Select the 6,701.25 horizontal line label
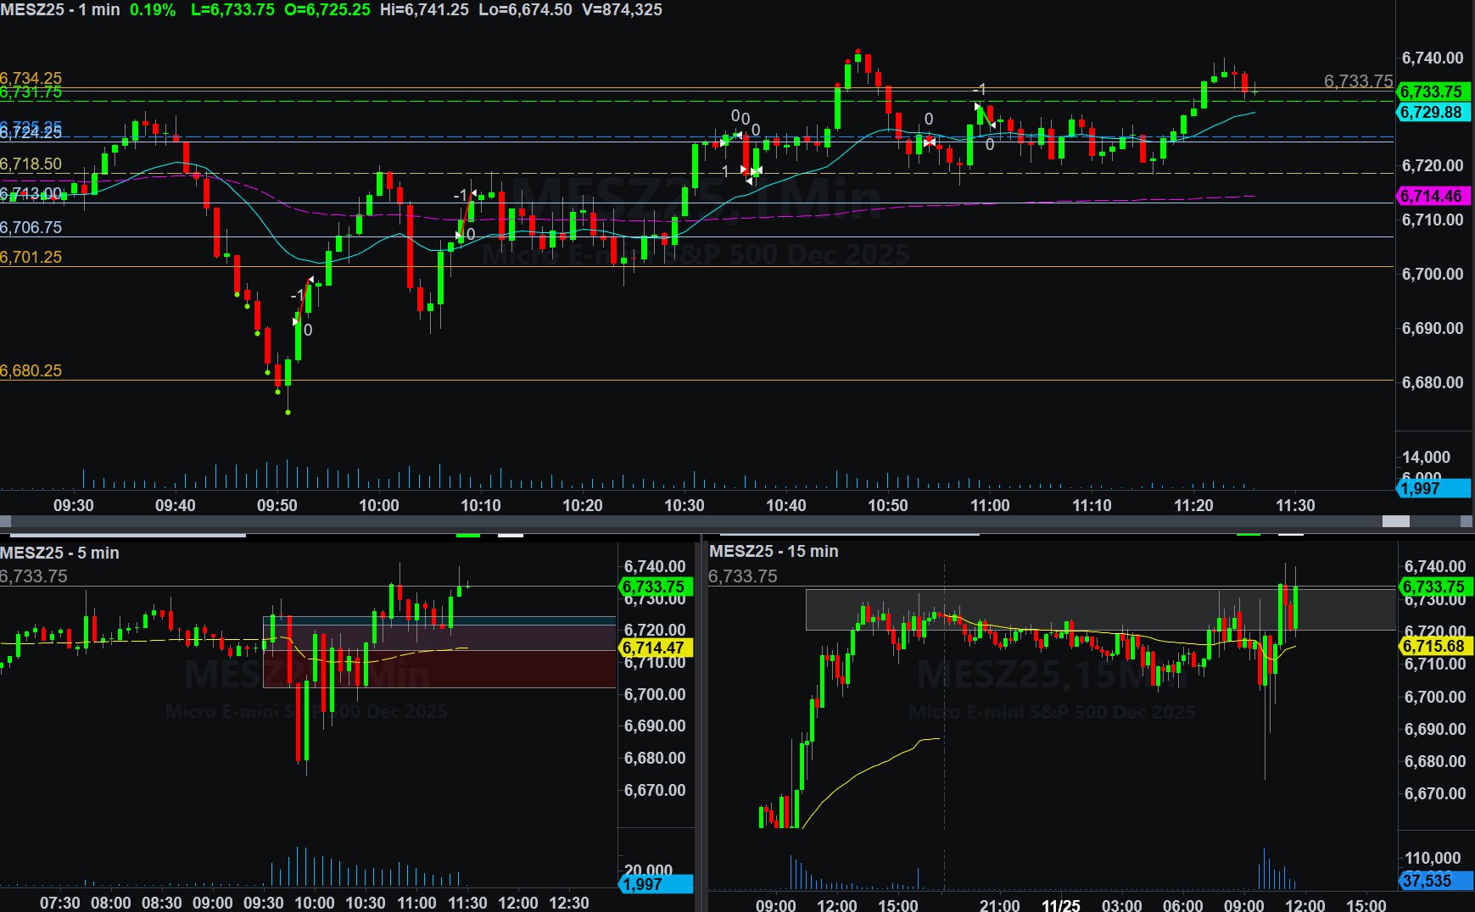 (31, 257)
